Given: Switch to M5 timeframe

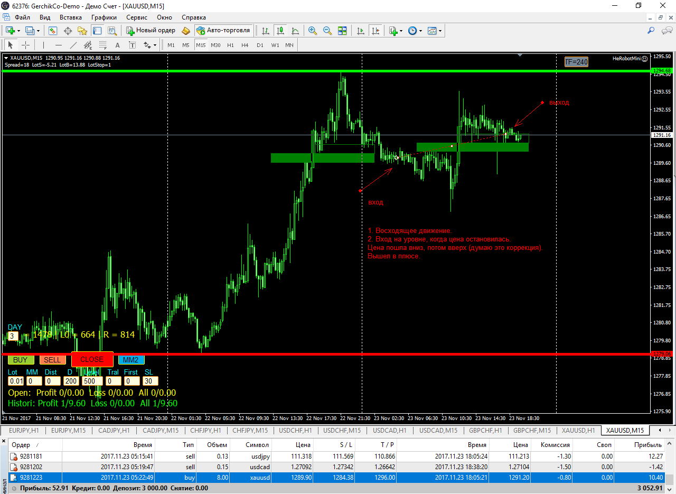Looking at the screenshot, I should [186, 45].
